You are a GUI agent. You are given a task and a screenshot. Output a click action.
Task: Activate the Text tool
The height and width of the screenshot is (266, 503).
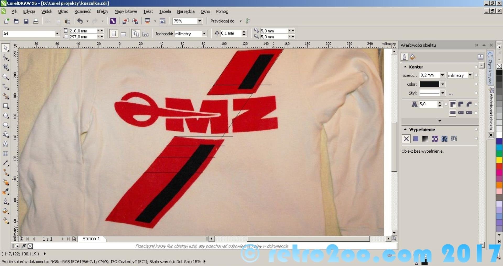[6, 144]
